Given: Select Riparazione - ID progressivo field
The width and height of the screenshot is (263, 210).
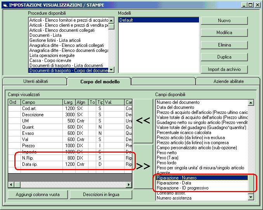Looking at the screenshot, I should [202, 188].
